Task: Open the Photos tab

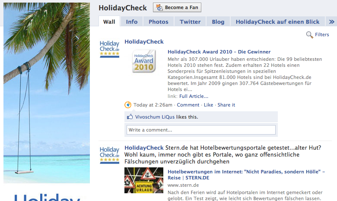Action: [x=159, y=22]
